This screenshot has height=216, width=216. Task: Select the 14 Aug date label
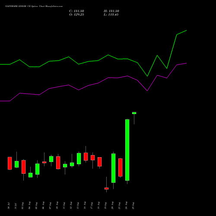85,206
